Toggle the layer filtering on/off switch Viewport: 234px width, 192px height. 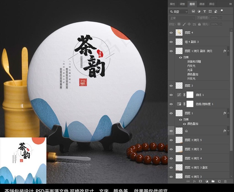click(x=222, y=11)
